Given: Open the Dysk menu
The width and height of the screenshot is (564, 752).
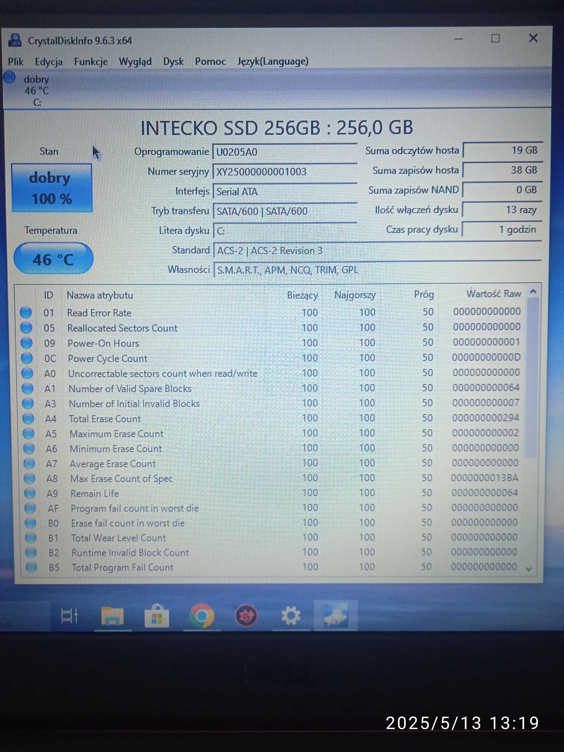Looking at the screenshot, I should [x=173, y=61].
